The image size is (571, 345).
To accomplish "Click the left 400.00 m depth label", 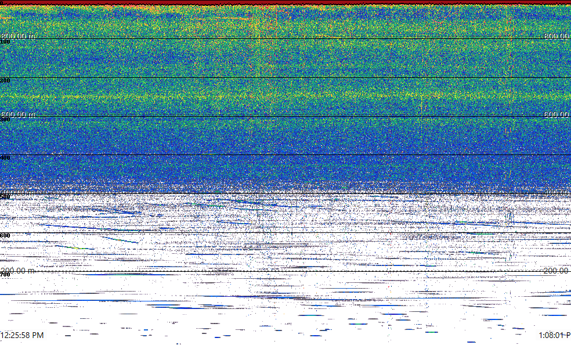I will pos(17,192).
